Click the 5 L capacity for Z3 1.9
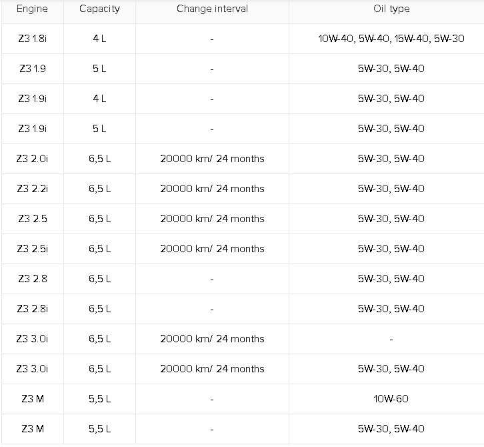This screenshot has height=447, width=484. point(99,69)
